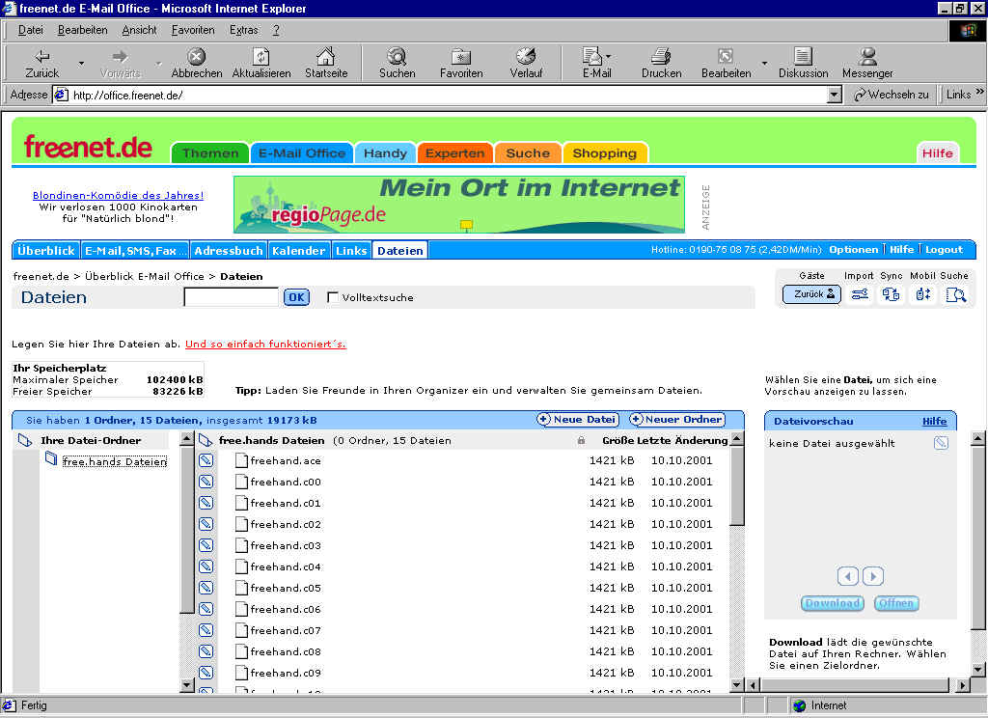Open the Zurück history dropdown arrow
Viewport: 988px width, 718px height.
[81, 63]
